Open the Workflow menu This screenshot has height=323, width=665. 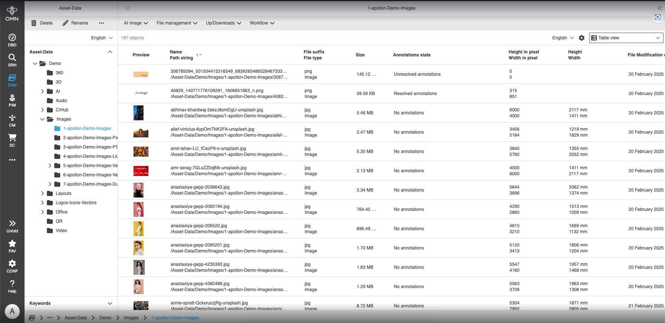click(262, 23)
